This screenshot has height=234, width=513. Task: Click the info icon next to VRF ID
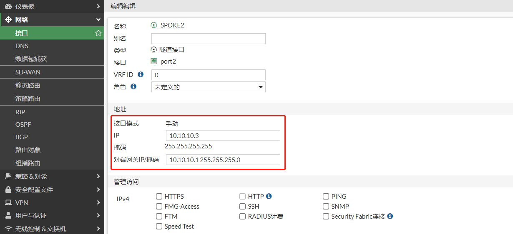click(x=141, y=74)
